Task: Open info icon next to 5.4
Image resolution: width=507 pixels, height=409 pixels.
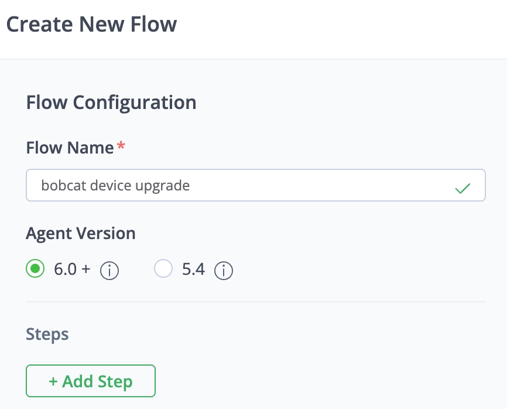Action: tap(224, 271)
